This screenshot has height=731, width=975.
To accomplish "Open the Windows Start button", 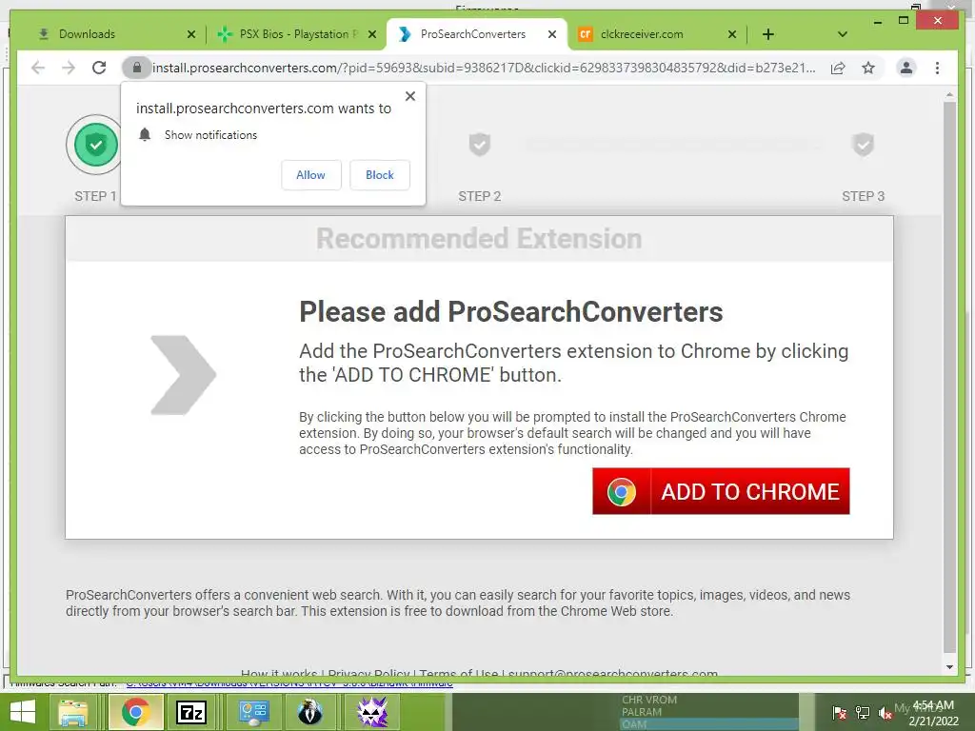I will (23, 712).
